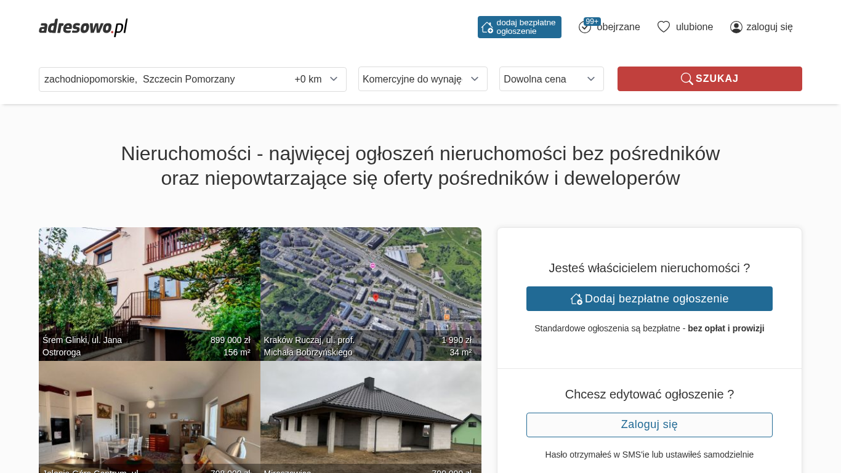This screenshot has width=841, height=473.
Task: Click house icon in Dodaj bezpłatne ogłoszenie button
Action: pyautogui.click(x=576, y=299)
